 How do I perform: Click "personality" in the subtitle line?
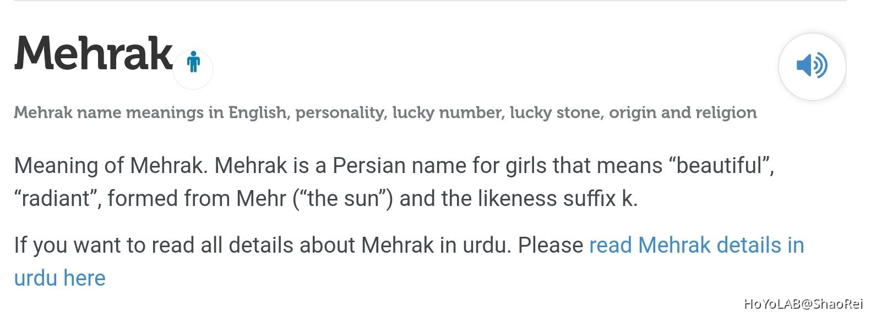(x=342, y=113)
